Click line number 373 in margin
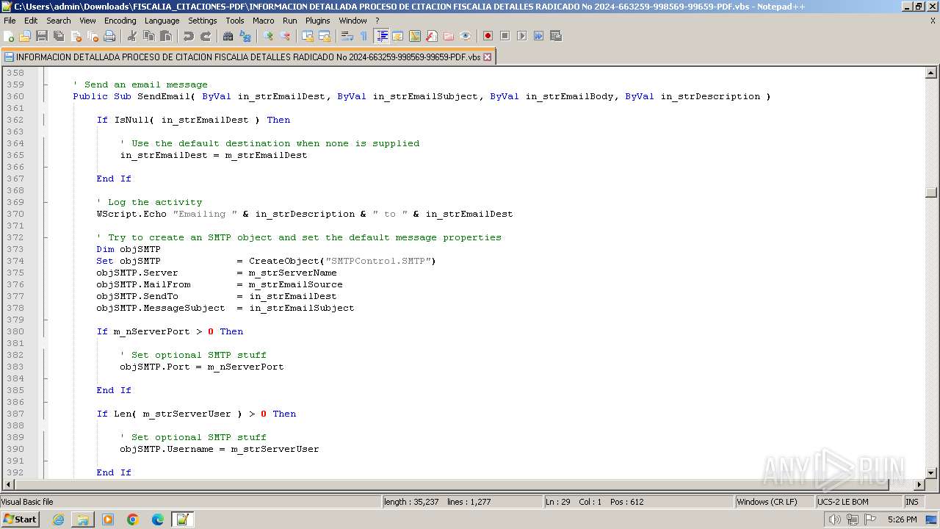The image size is (940, 529). [15, 249]
